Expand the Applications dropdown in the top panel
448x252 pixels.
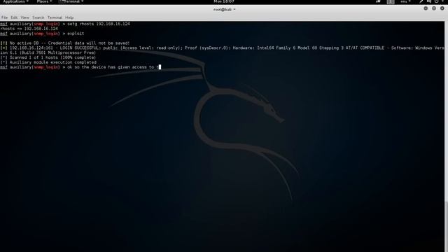(x=15, y=1)
